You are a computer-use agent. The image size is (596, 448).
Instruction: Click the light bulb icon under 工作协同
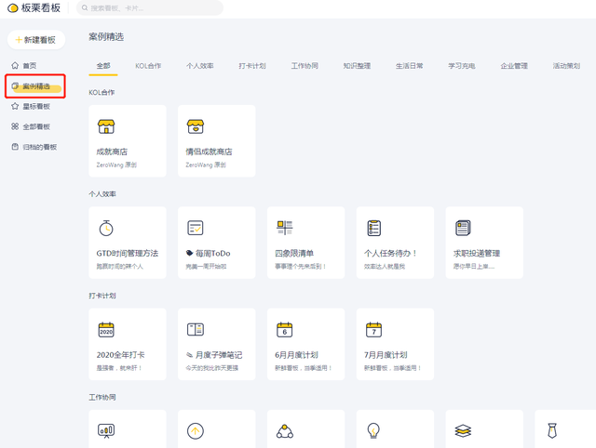(373, 430)
